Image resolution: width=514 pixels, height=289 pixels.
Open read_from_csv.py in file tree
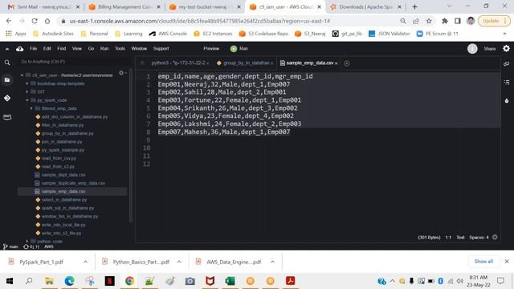(59, 158)
